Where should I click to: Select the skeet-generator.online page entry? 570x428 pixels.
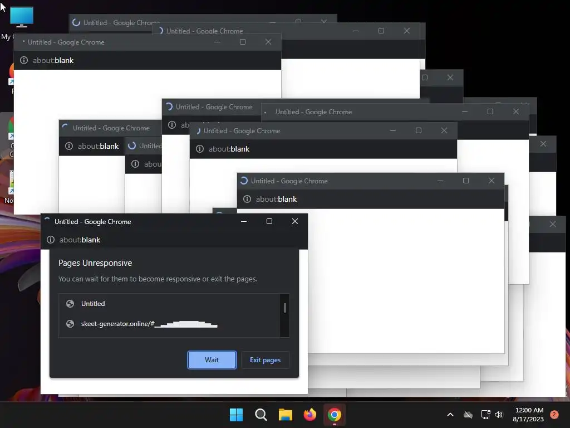tap(169, 324)
